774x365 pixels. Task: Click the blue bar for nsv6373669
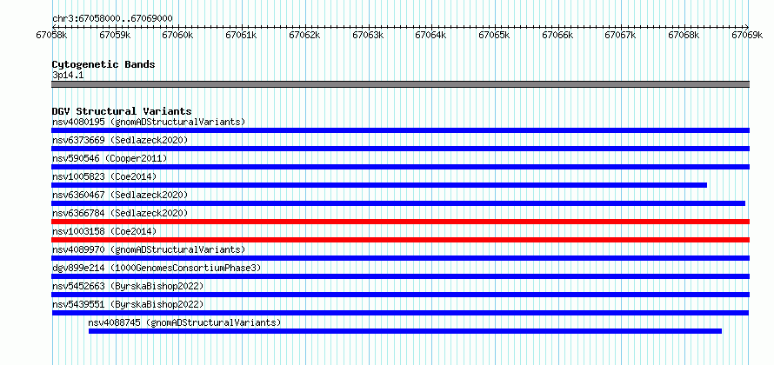[400, 149]
